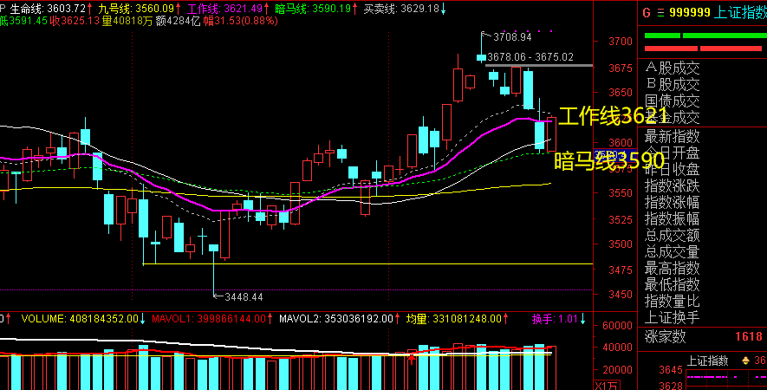
Task: Click the 3708.94 high price annotation
Action: (x=512, y=37)
